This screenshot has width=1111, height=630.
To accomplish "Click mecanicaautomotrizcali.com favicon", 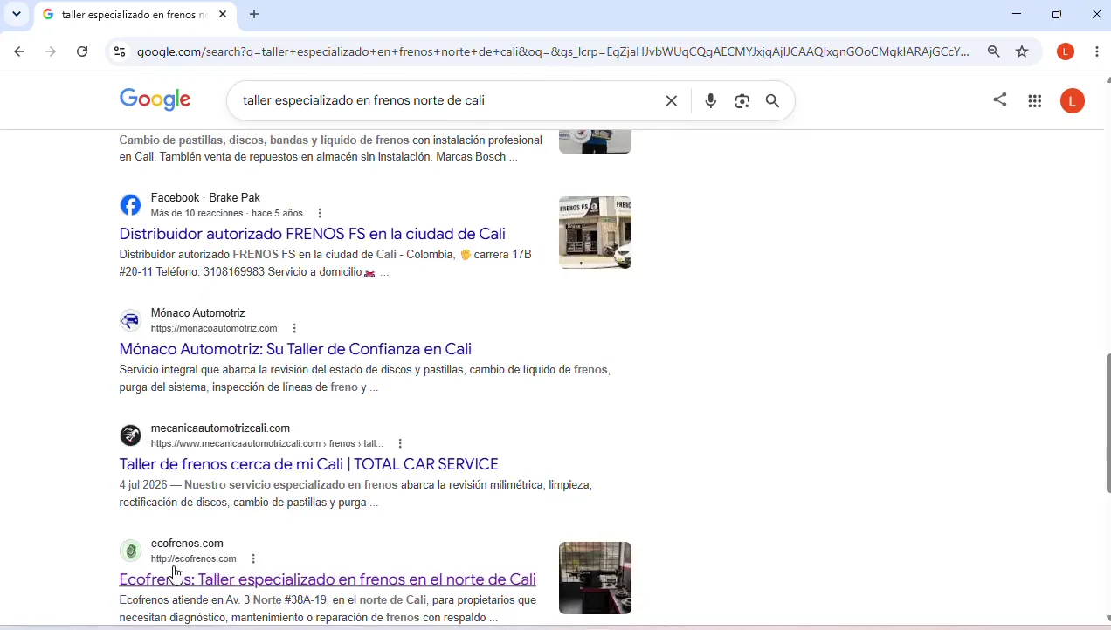I will [x=130, y=435].
